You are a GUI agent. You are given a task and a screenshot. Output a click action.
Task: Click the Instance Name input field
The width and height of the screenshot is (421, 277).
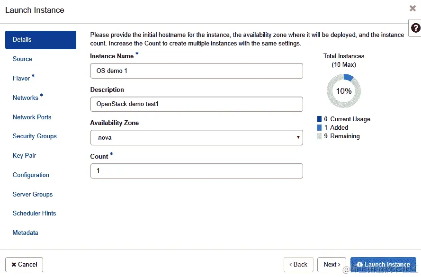197,71
